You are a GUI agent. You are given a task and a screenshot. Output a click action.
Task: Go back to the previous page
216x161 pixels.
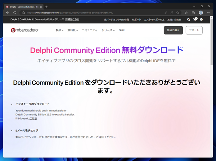(8, 13)
